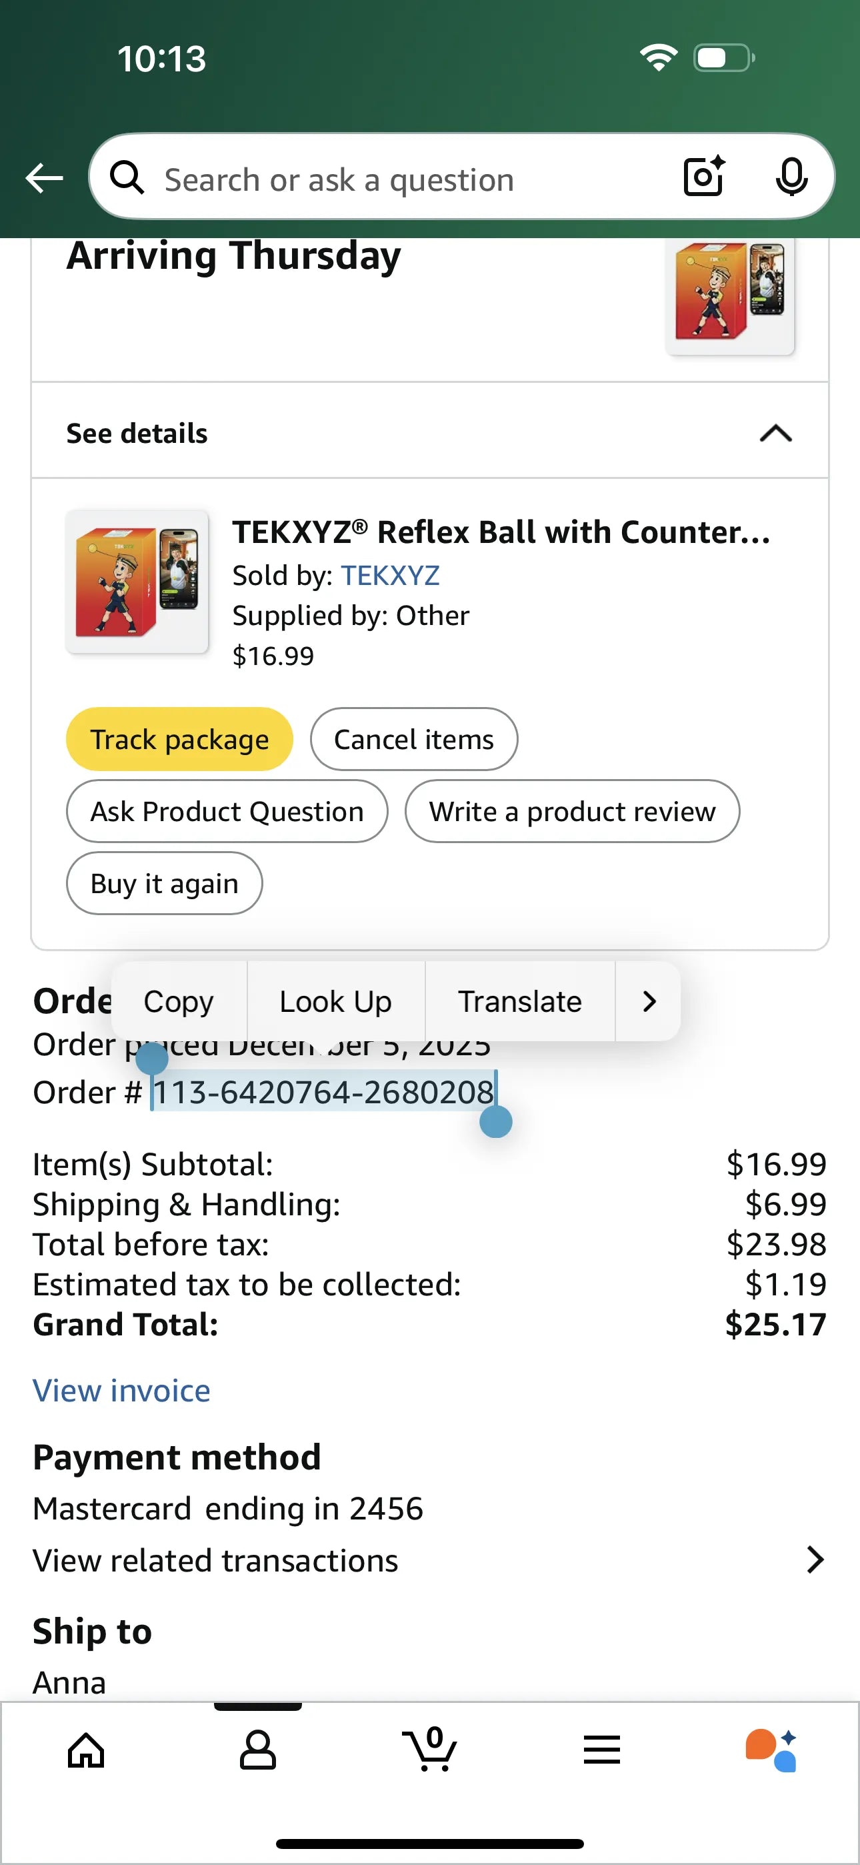
Task: Open the search magnifier icon
Action: [x=129, y=177]
